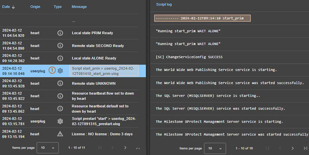Click the info icon beside Local state PRIM Ready

[60, 33]
